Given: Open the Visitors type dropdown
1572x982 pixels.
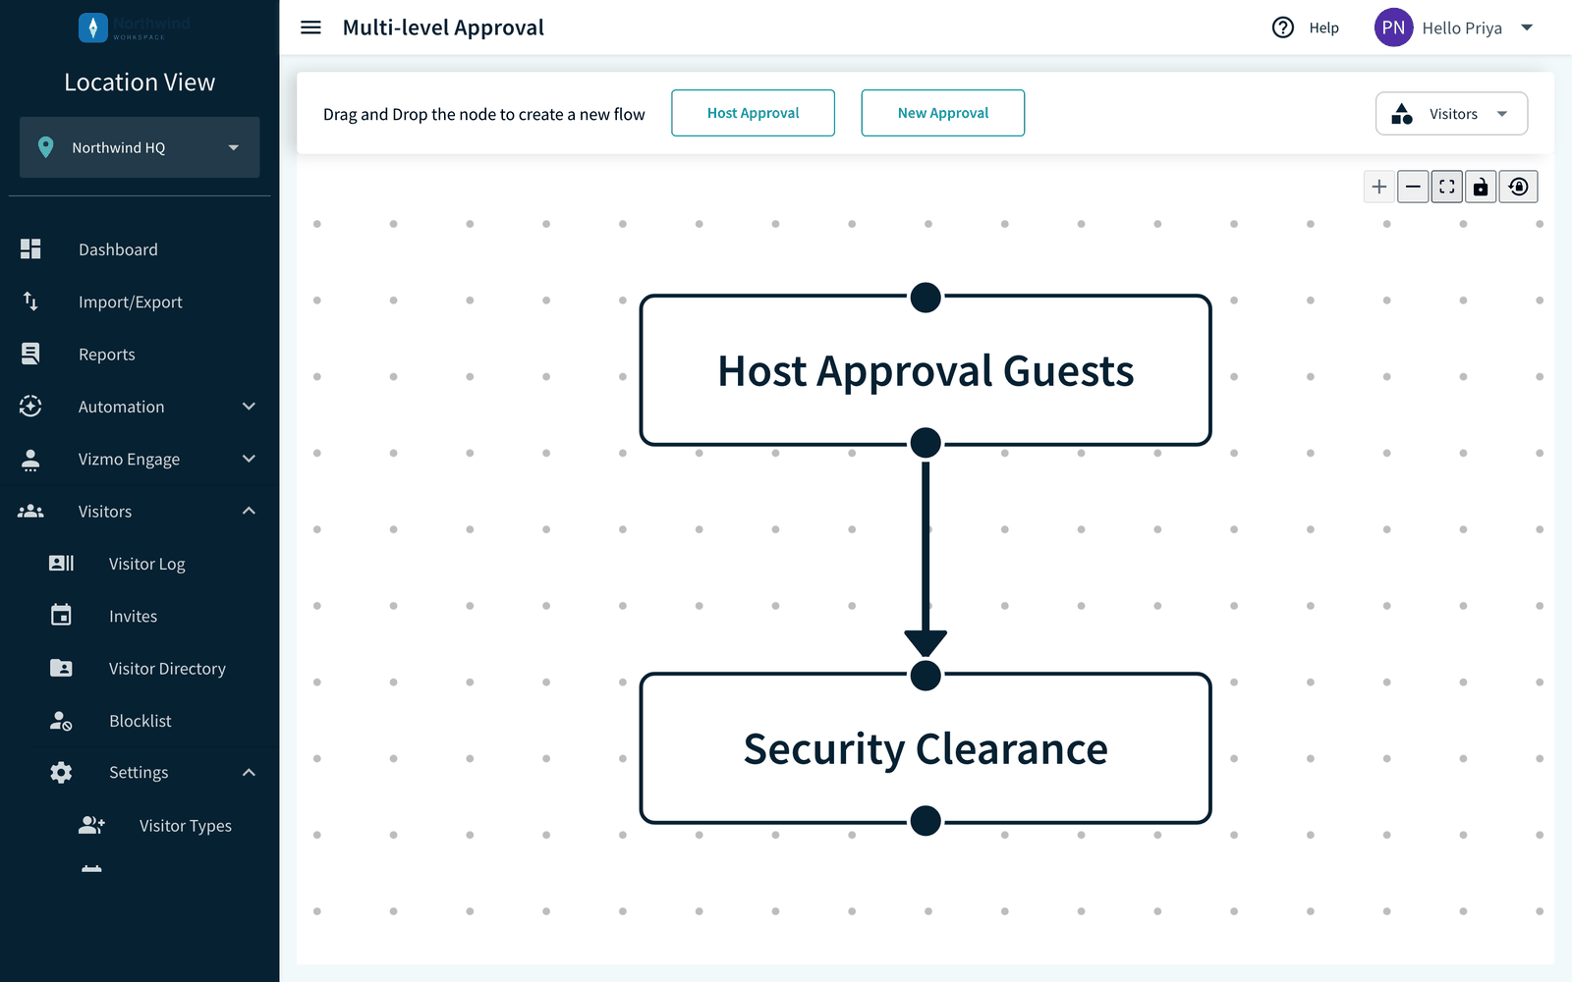Looking at the screenshot, I should (x=1451, y=114).
